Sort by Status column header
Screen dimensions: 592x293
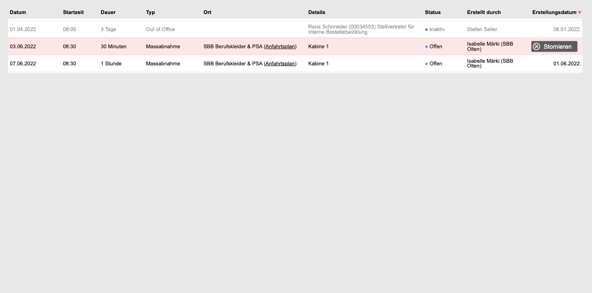[432, 12]
